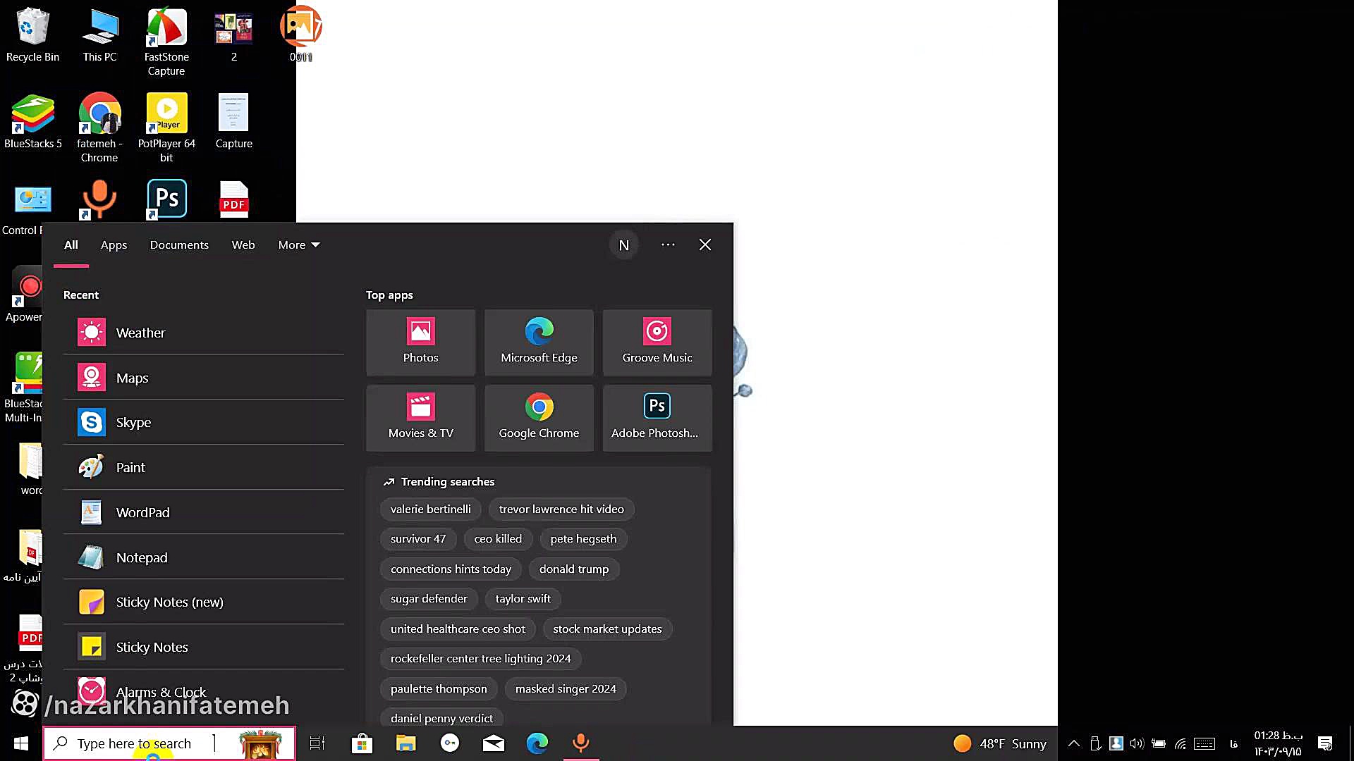Select the 0011 desktop image icon
This screenshot has width=1354, height=761.
(301, 35)
